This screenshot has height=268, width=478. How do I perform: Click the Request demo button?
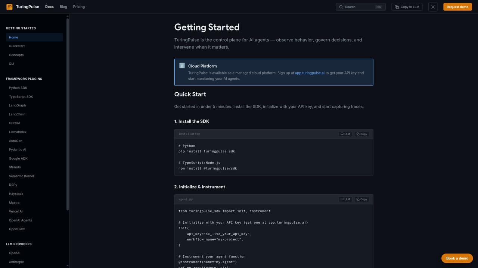457,7
